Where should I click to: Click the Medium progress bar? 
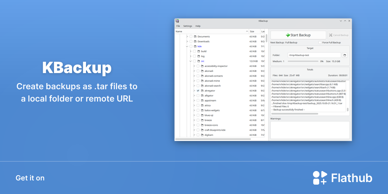click(303, 61)
